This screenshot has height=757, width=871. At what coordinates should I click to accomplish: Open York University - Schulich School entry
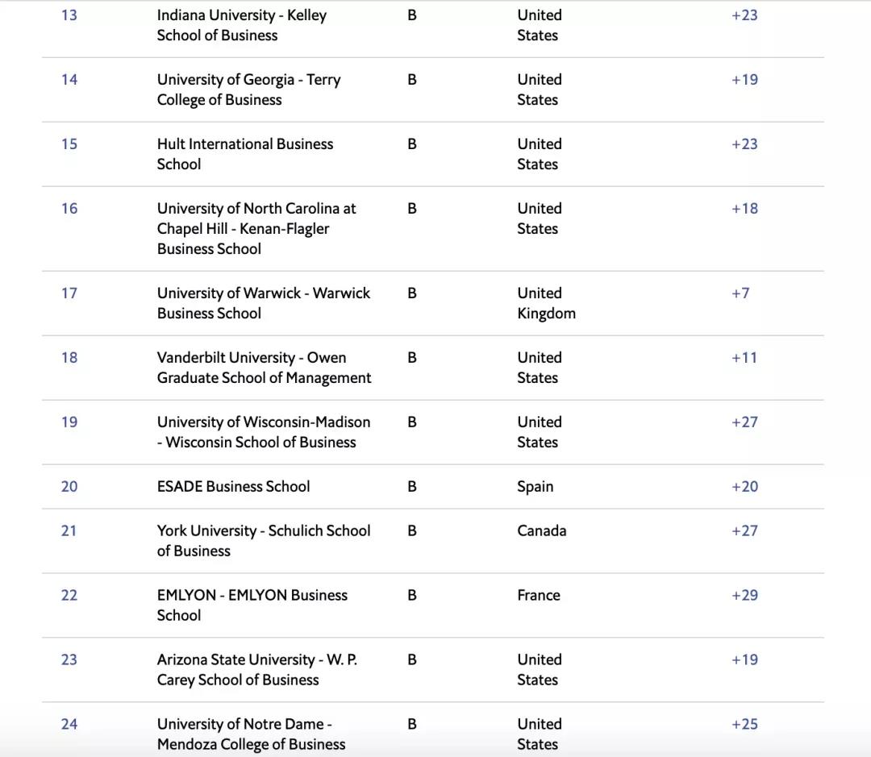[263, 540]
